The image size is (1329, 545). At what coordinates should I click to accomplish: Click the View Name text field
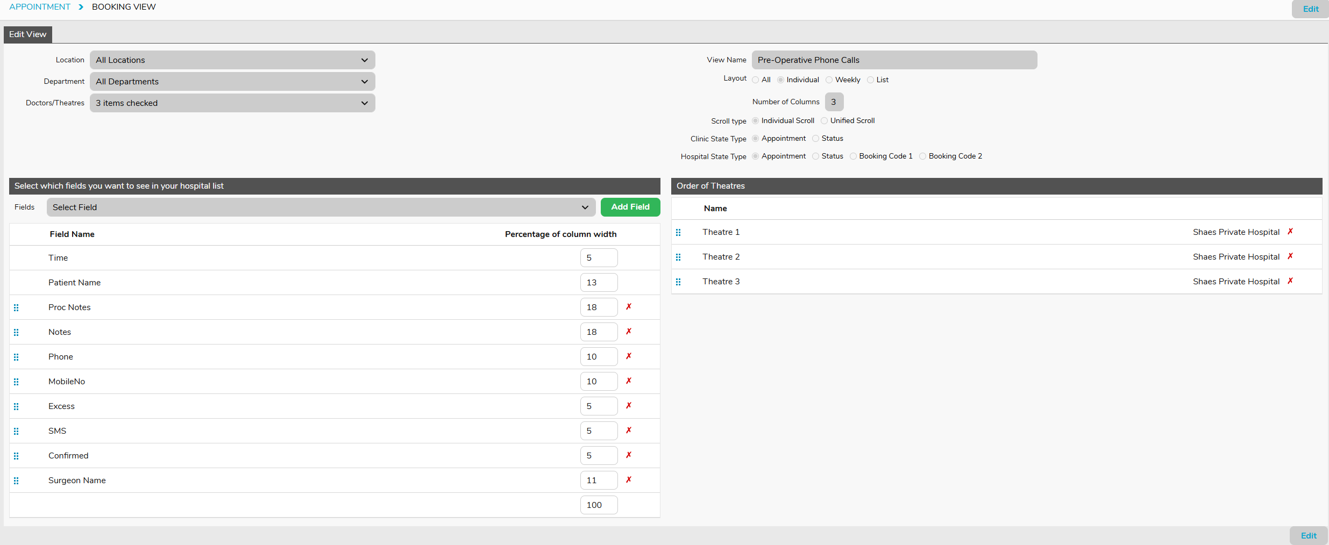(x=894, y=60)
